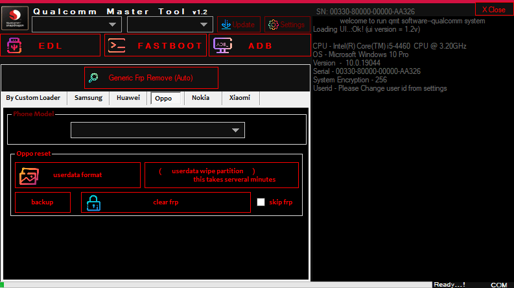Image resolution: width=514 pixels, height=288 pixels.
Task: Click the Ready...! status text
Action: [449, 285]
